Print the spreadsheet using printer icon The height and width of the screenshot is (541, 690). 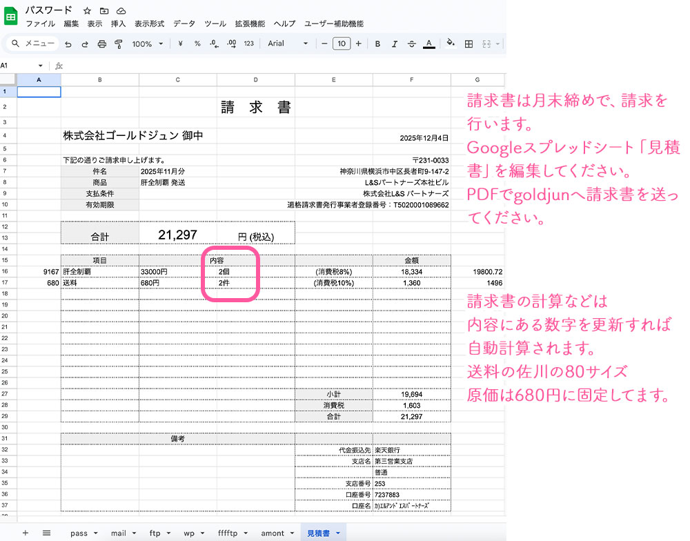click(x=101, y=43)
